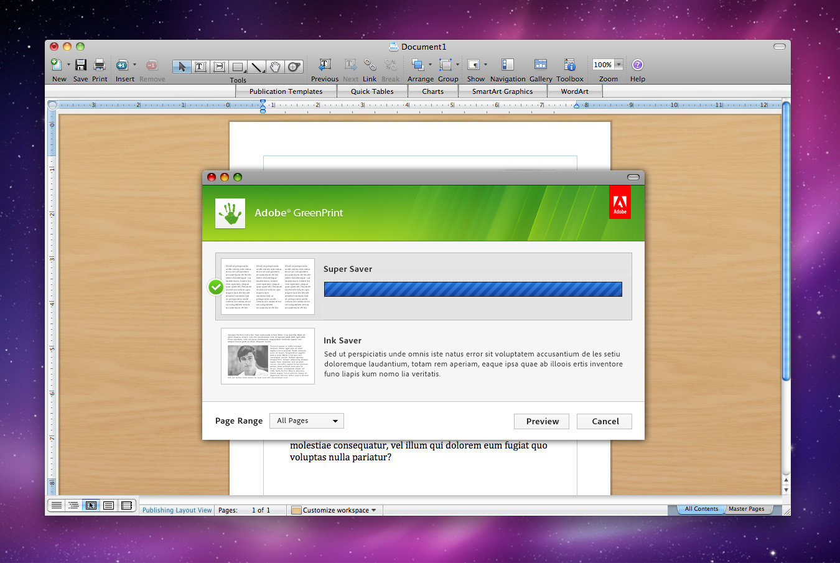Image resolution: width=840 pixels, height=563 pixels.
Task: Click the GreenPrint dialog toolbar pill
Action: click(633, 177)
